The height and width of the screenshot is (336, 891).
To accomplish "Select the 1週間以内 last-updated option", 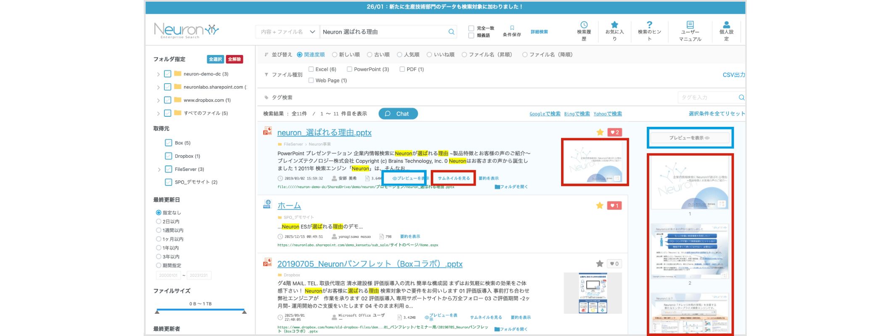I will click(158, 230).
